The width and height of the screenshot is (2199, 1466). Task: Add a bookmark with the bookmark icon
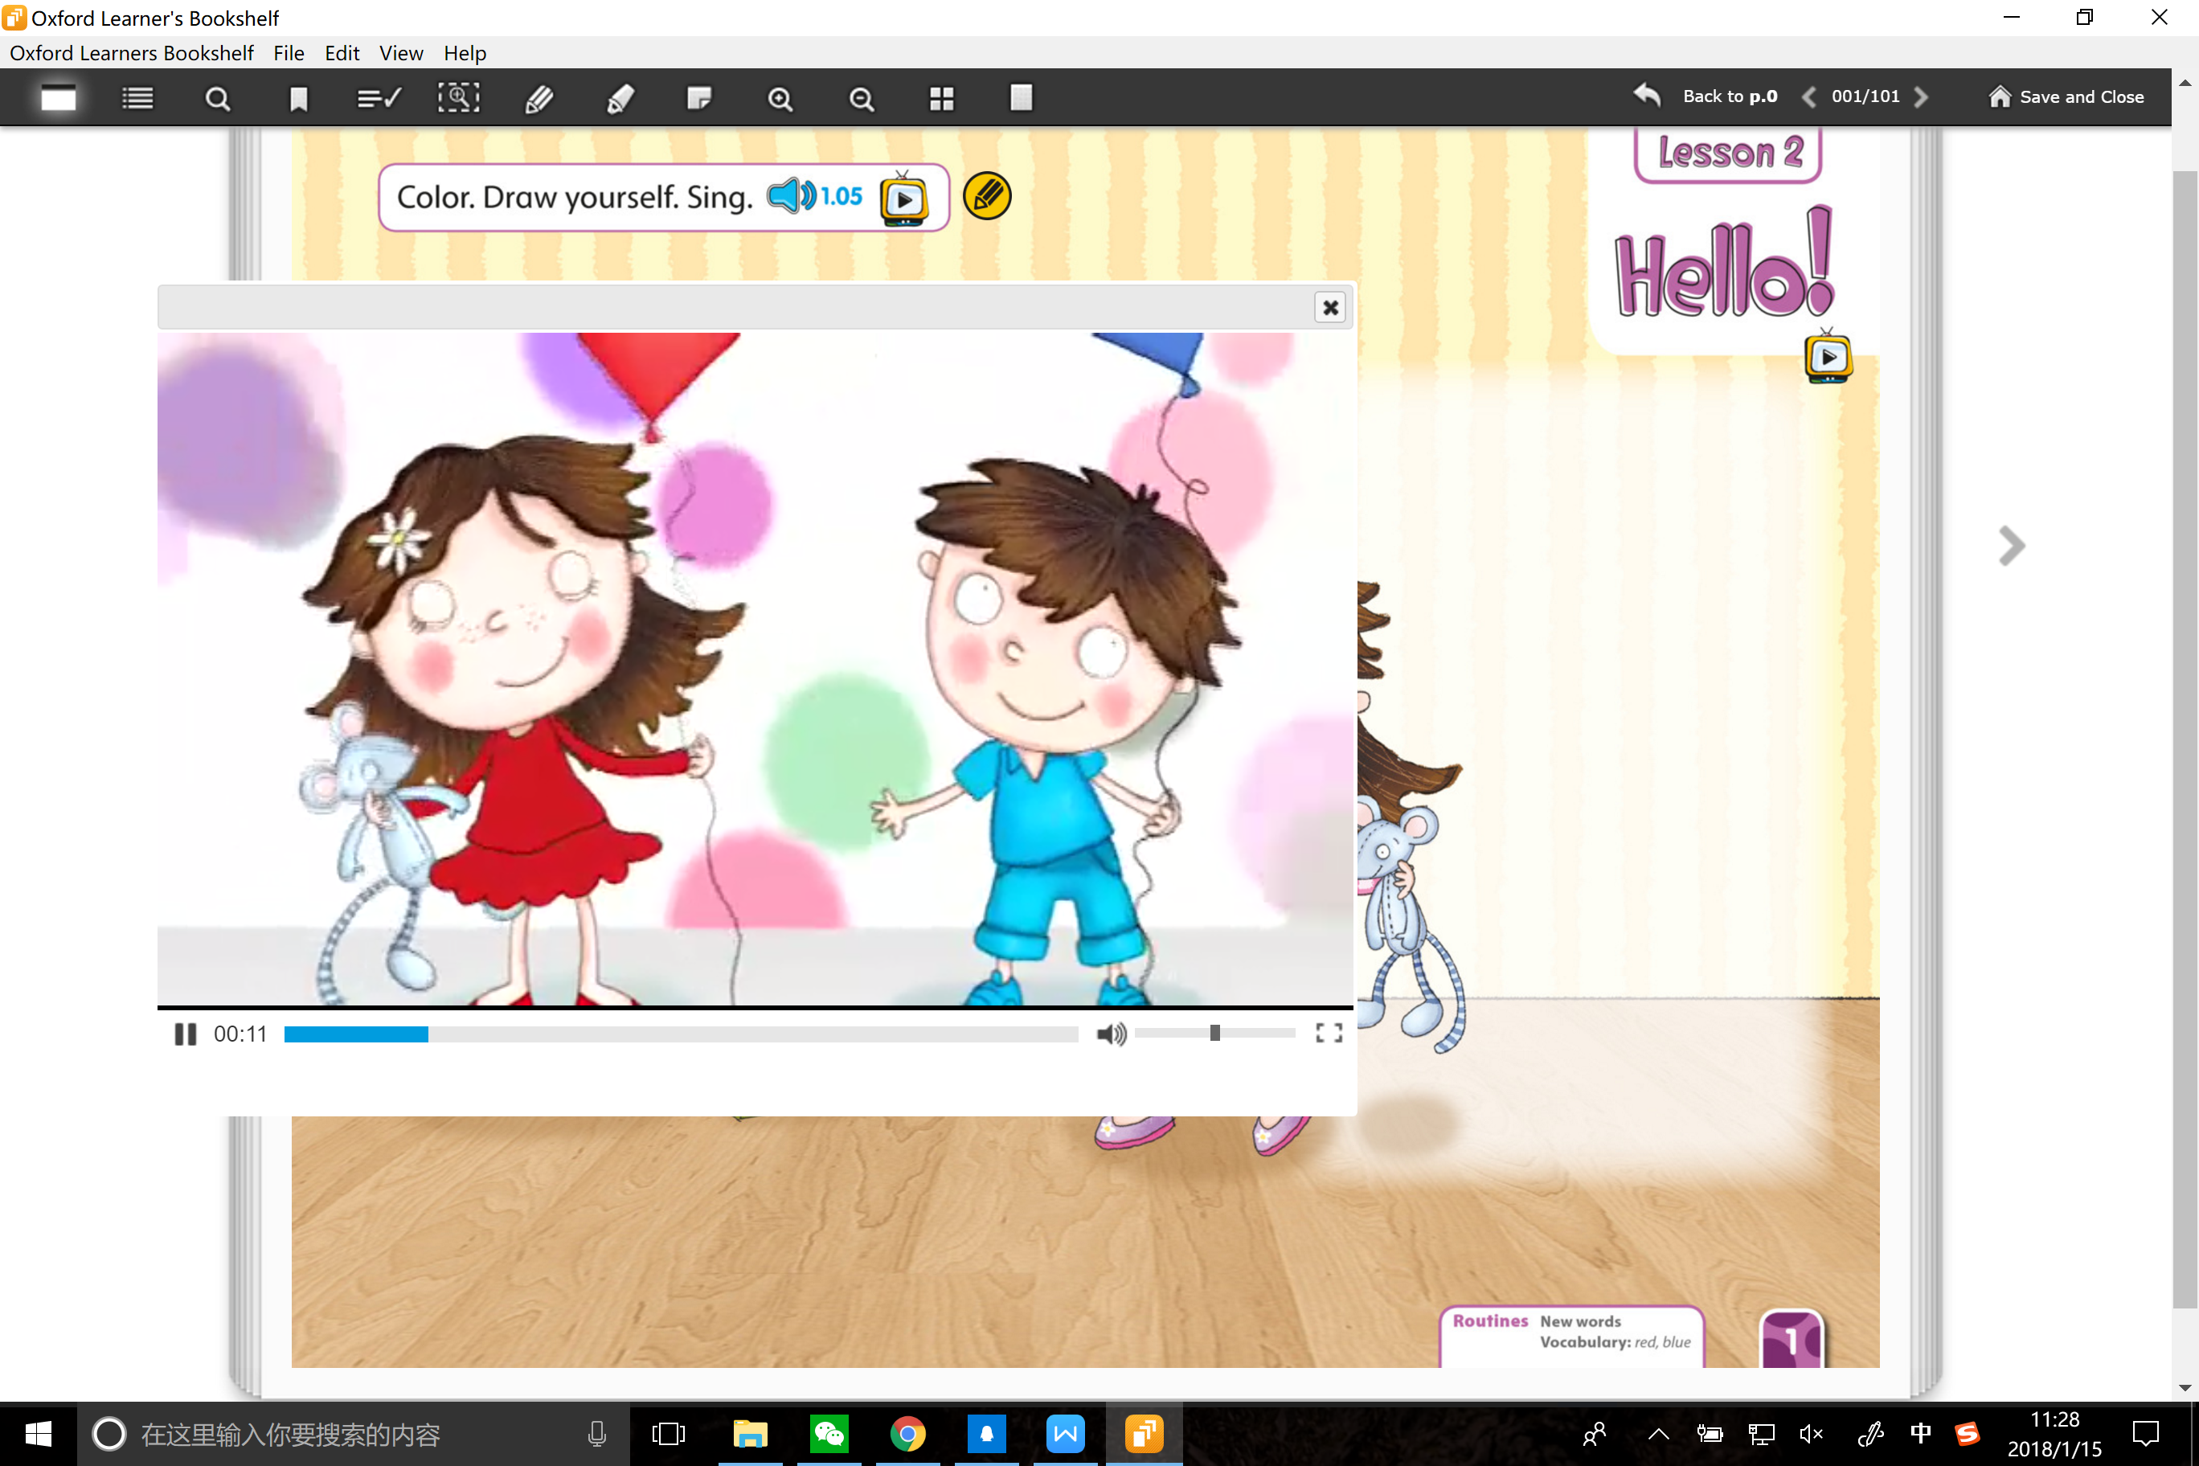(x=298, y=97)
